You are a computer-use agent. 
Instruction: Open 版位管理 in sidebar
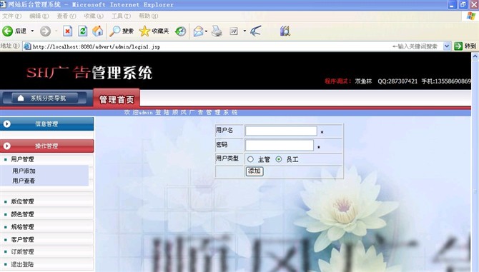click(x=22, y=201)
